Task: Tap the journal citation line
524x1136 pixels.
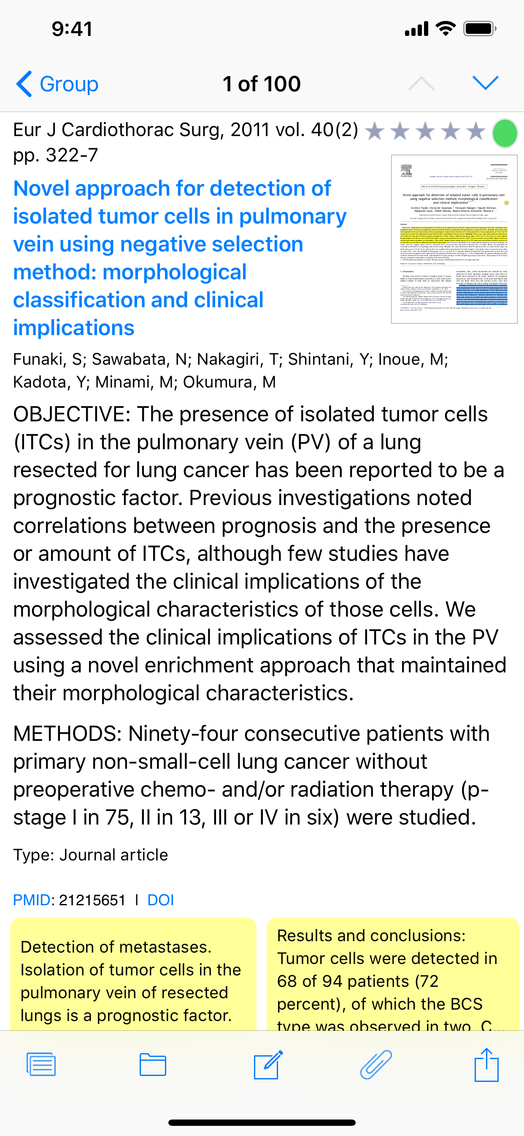Action: point(185,141)
